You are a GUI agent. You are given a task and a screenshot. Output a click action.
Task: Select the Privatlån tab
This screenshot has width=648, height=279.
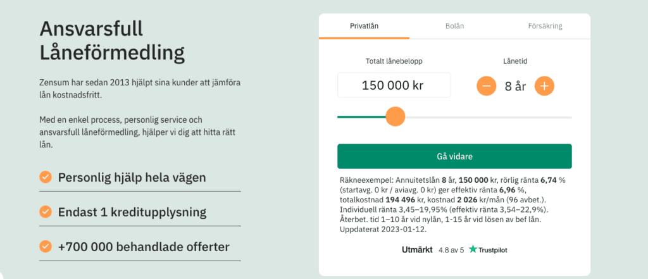(x=364, y=27)
